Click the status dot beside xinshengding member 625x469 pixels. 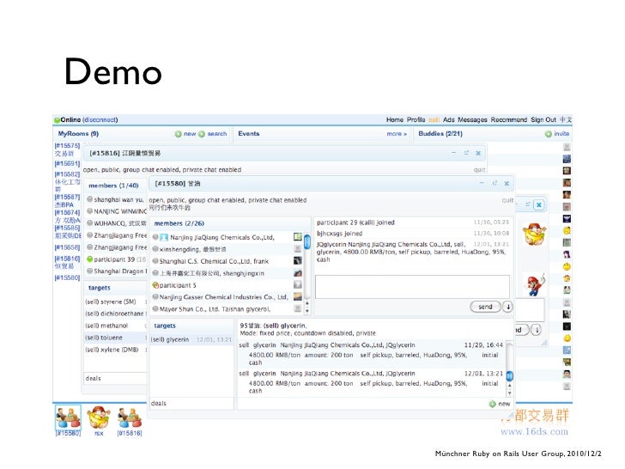[155, 248]
